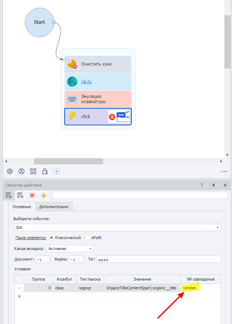Screen dimensions: 232x324
Task: Open the gear settings icon below the canvas
Action: click(10, 171)
